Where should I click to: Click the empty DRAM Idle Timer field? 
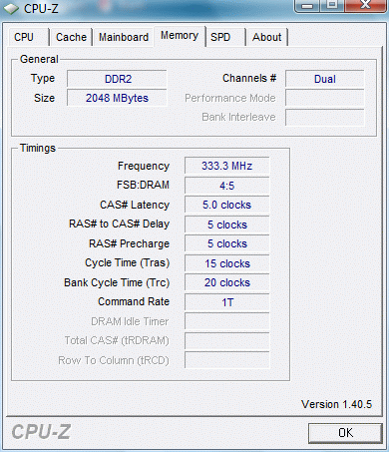(226, 321)
